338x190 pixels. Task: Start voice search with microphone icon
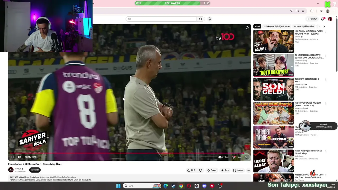[x=210, y=19]
